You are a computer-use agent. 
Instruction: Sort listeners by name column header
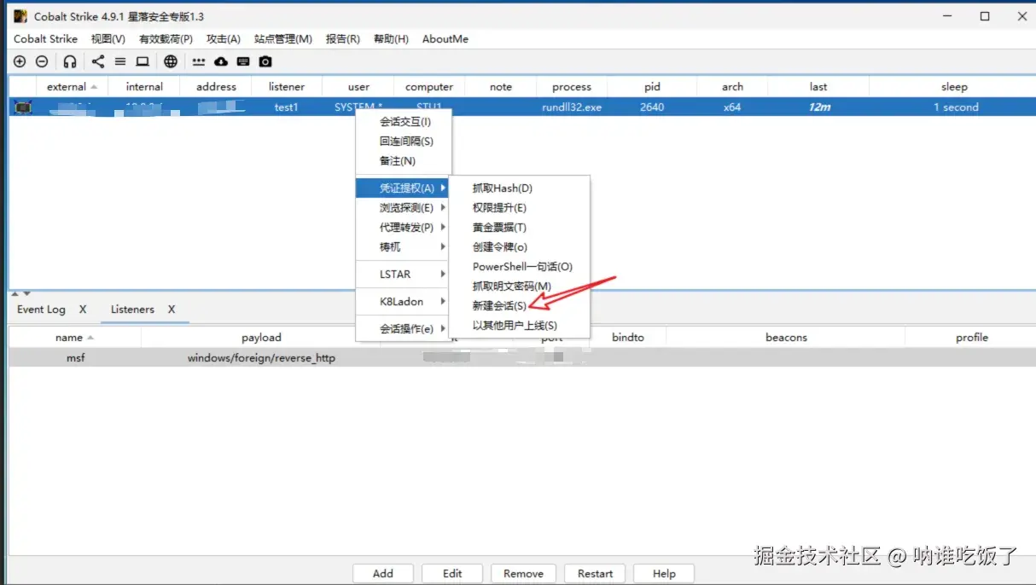point(74,338)
